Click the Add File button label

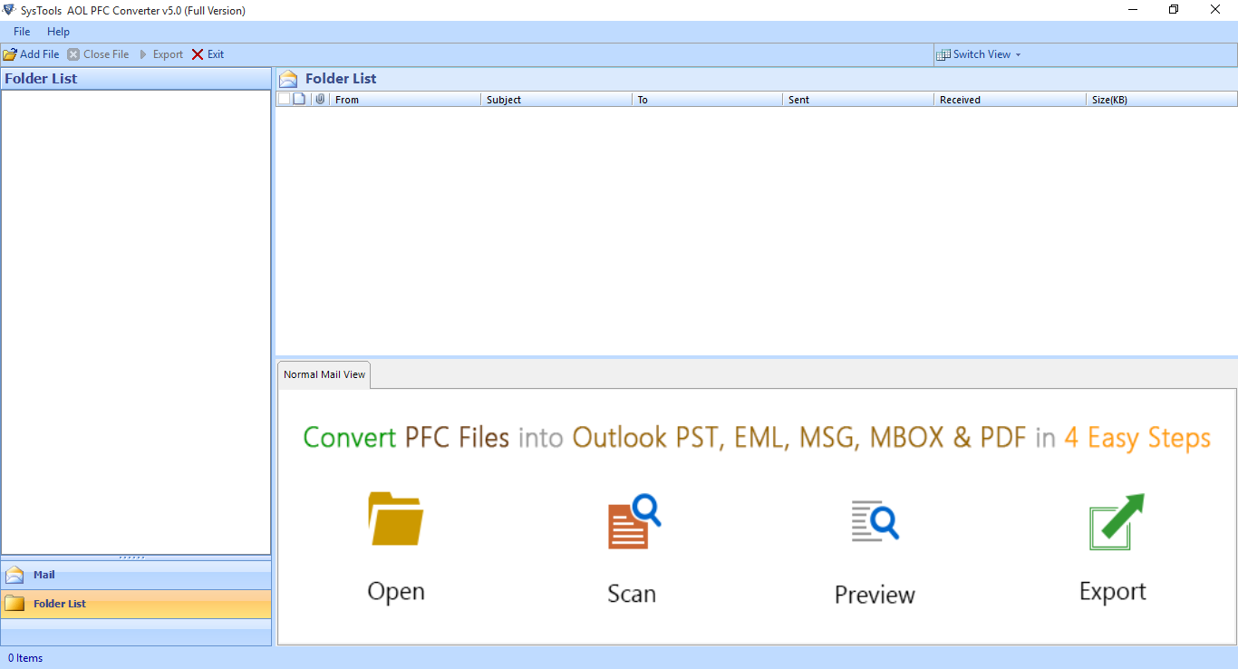point(40,54)
